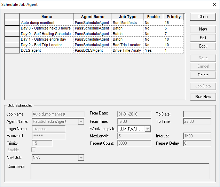The image size is (220, 187).
Task: Click the Repeat Count field
Action: click(134, 143)
